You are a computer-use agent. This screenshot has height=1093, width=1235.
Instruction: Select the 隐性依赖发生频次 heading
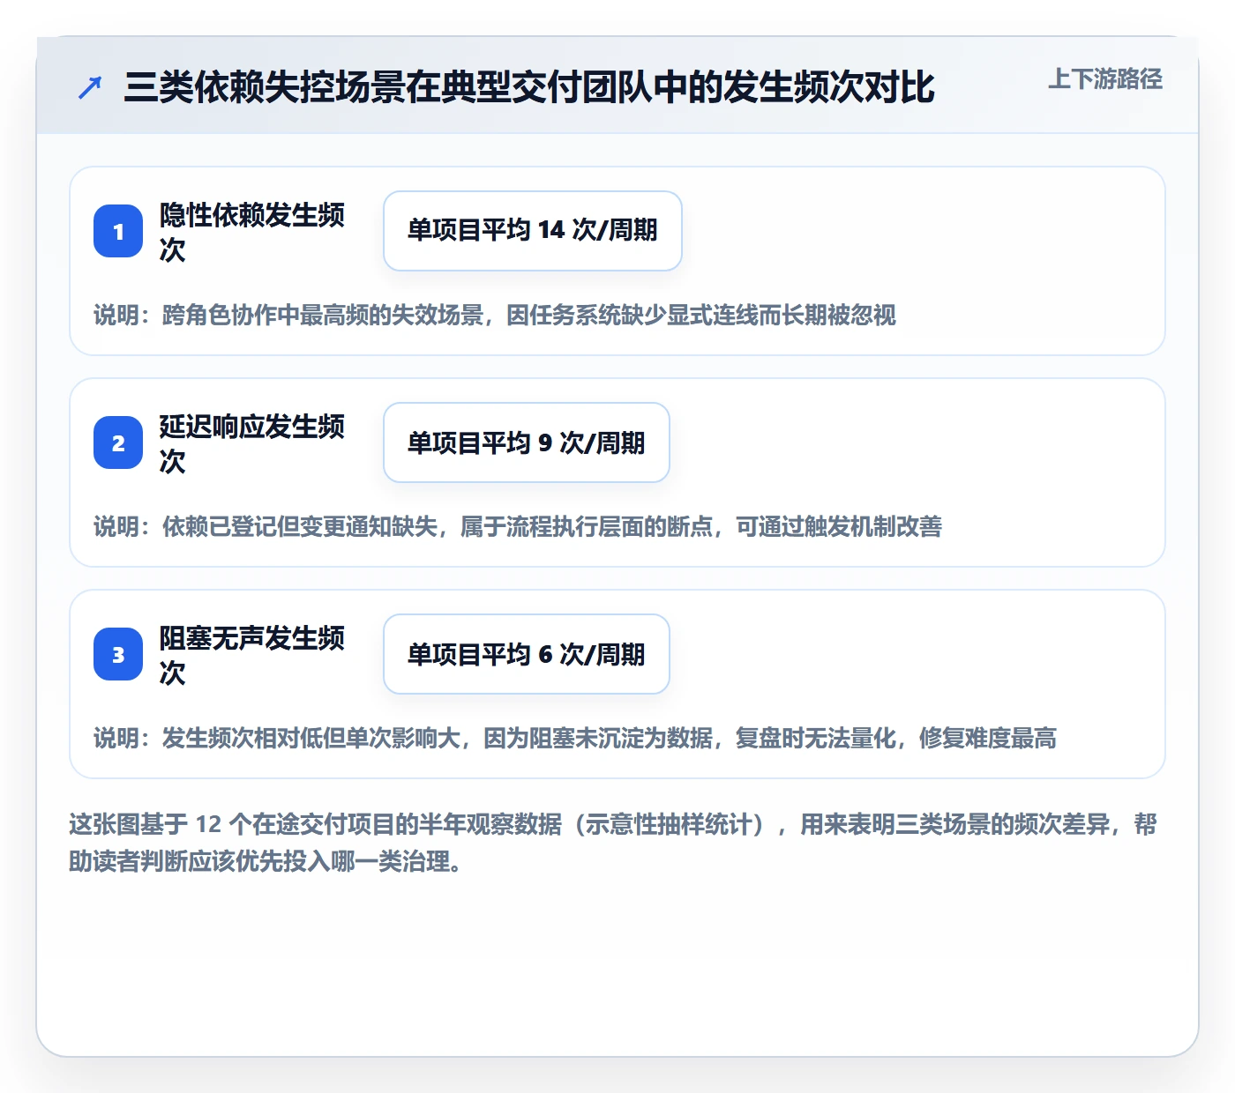[252, 232]
